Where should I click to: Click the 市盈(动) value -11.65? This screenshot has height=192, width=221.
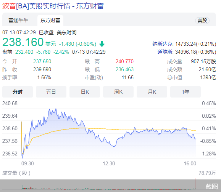tap(127, 77)
